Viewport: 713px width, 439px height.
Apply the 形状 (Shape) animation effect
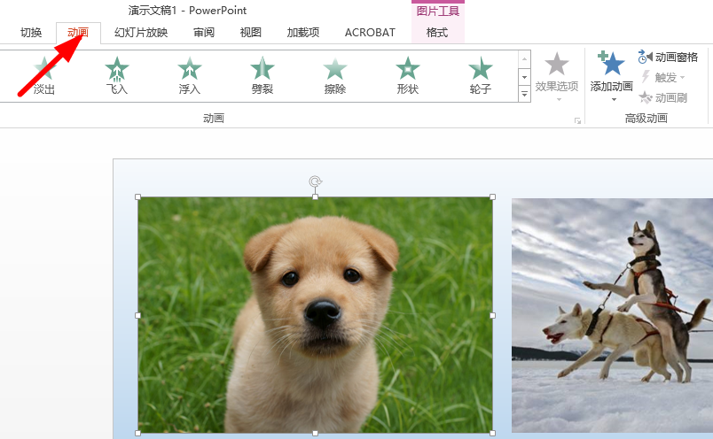pos(408,76)
